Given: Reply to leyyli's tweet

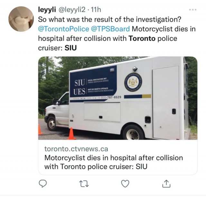Looking at the screenshot, I should pyautogui.click(x=42, y=183).
